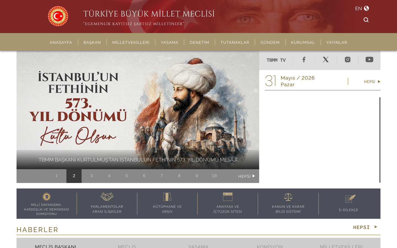Click HEPSİ next to the date
This screenshot has width=397, height=248.
372,82
